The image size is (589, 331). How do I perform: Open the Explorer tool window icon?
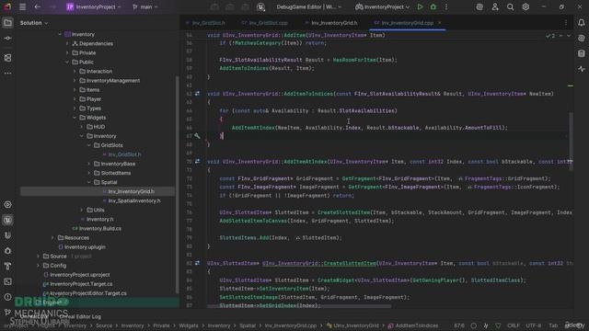click(7, 23)
